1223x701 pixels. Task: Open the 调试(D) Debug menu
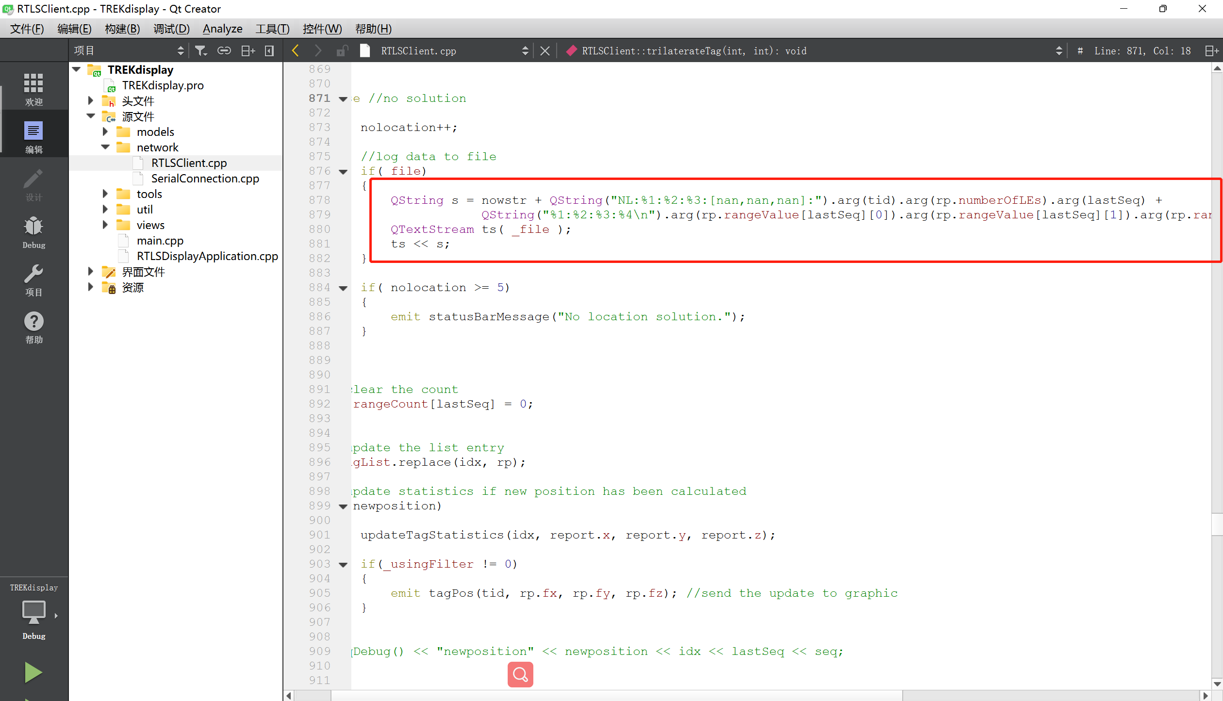coord(171,29)
